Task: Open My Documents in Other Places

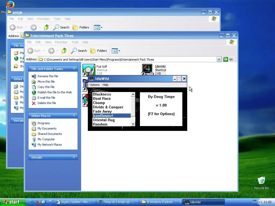Action: pyautogui.click(x=47, y=128)
